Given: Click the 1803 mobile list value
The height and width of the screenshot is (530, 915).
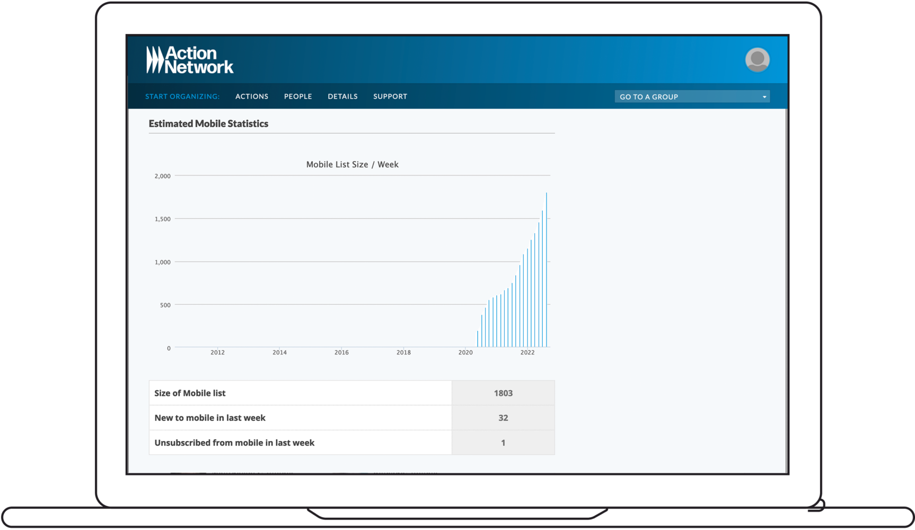Looking at the screenshot, I should 503,393.
